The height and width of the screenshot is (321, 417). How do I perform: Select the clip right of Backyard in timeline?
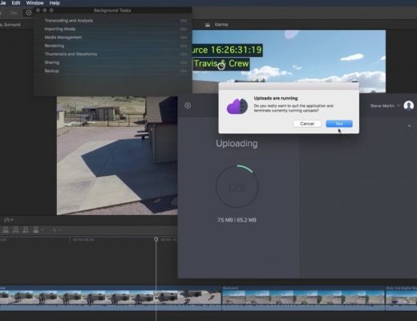click(x=401, y=298)
